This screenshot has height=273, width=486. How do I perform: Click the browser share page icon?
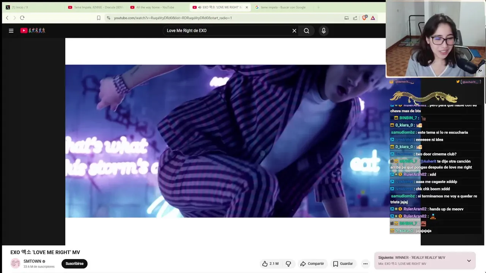click(355, 18)
